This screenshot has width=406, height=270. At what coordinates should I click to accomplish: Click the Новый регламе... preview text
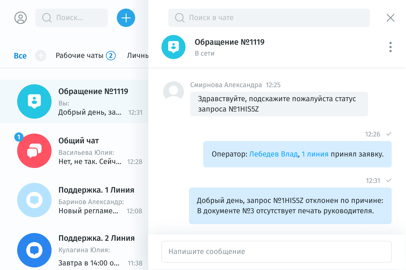[x=88, y=211]
